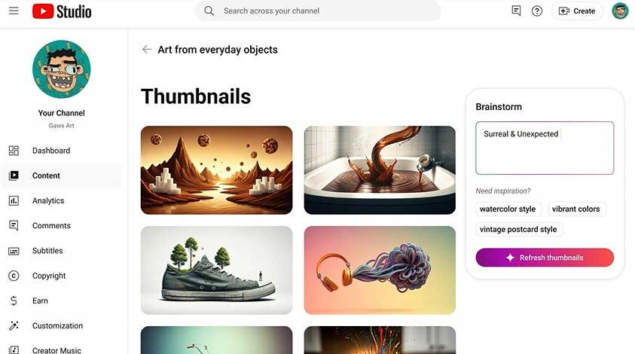Open the hamburger navigation menu
This screenshot has width=635, height=354.
tap(14, 11)
